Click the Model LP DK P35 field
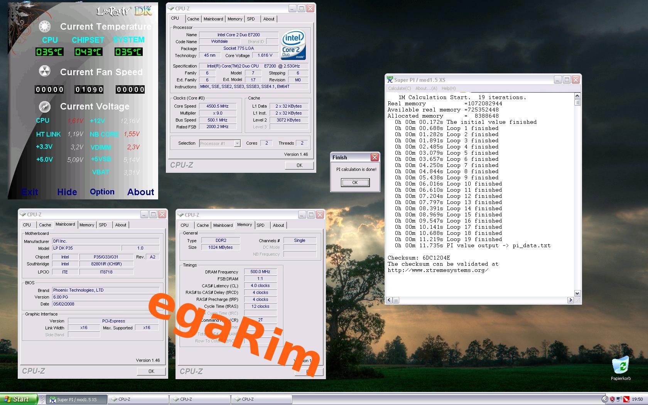Screen dimensions: 648x405 [x=86, y=248]
